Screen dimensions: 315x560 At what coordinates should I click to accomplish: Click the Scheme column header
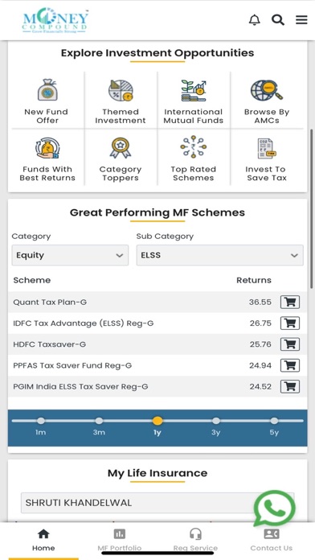click(x=32, y=280)
